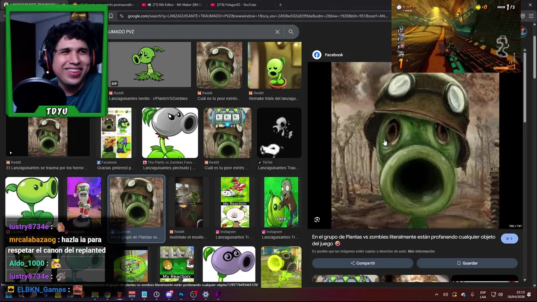Click the Lanzaguisantes herido : r/PlantsVSZombies caption
The width and height of the screenshot is (537, 302).
[148, 99]
